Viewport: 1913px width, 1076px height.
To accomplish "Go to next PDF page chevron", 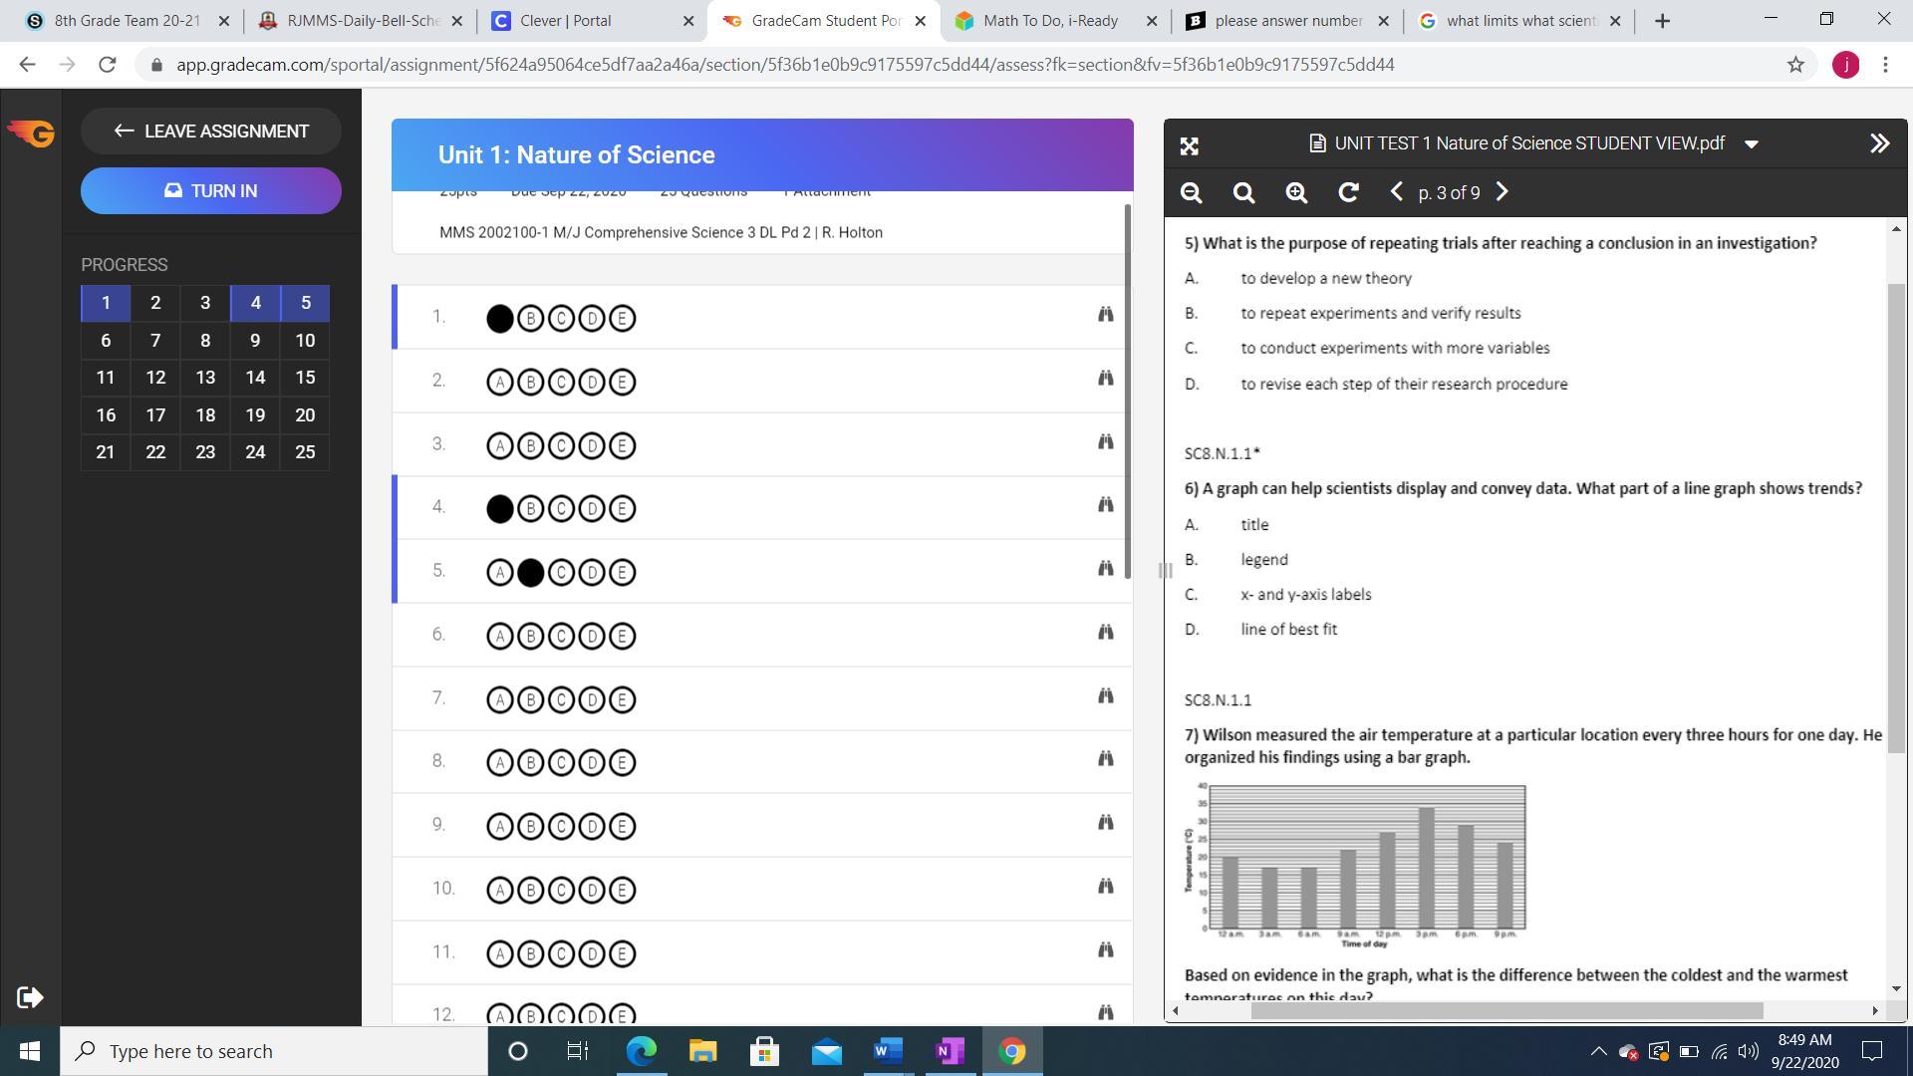I will (x=1503, y=192).
